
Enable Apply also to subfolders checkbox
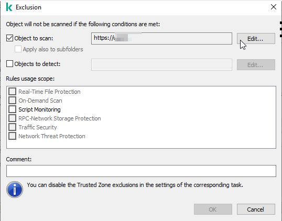[x=18, y=49]
